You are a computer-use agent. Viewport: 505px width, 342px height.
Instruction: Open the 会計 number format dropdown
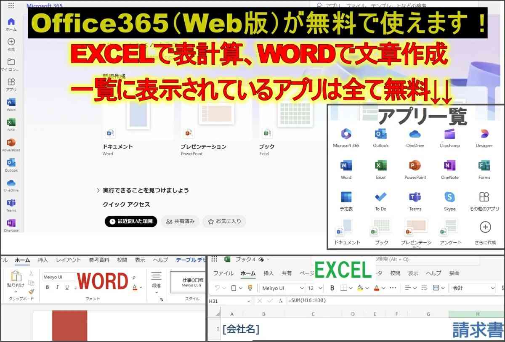tap(492, 288)
